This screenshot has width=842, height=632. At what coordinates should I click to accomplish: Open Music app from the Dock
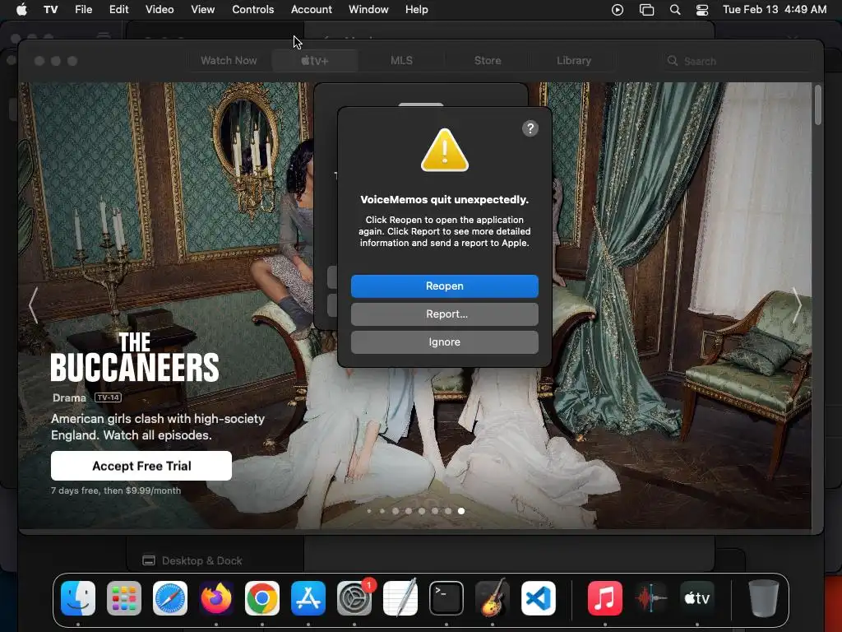pyautogui.click(x=604, y=597)
